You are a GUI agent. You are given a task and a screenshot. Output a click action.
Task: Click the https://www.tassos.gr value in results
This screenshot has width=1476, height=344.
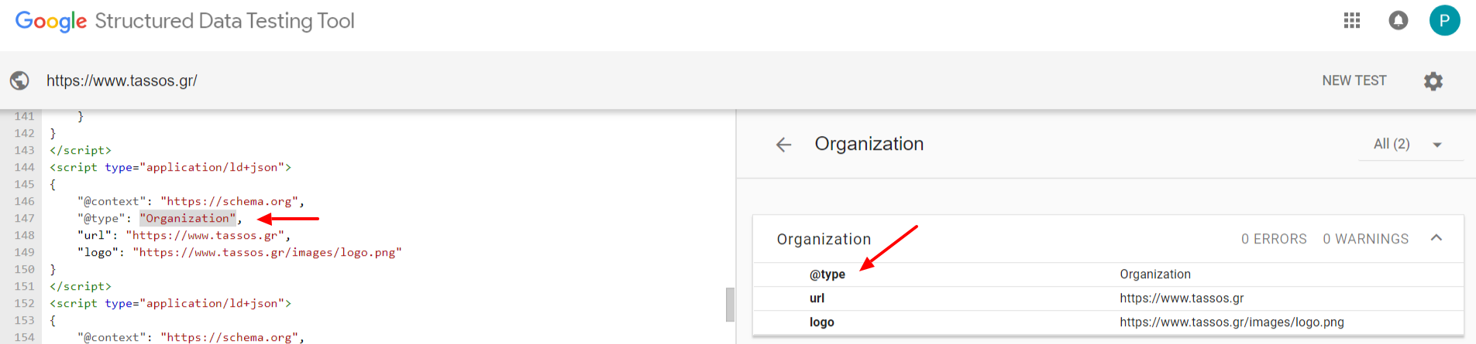[1182, 298]
